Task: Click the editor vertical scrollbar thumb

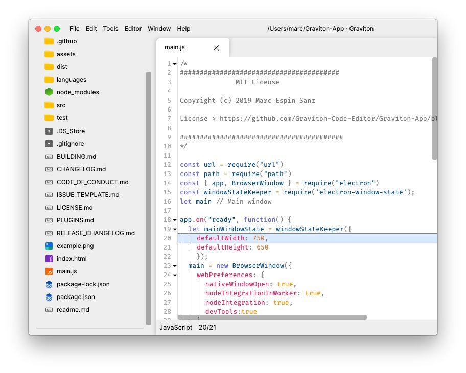Action: [435, 108]
